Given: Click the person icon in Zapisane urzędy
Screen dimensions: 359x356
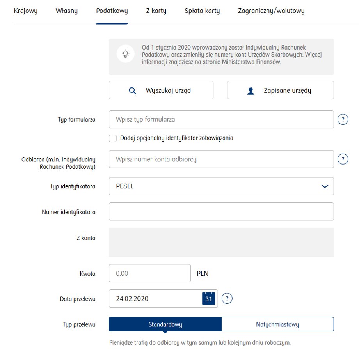Looking at the screenshot, I should pyautogui.click(x=251, y=91).
